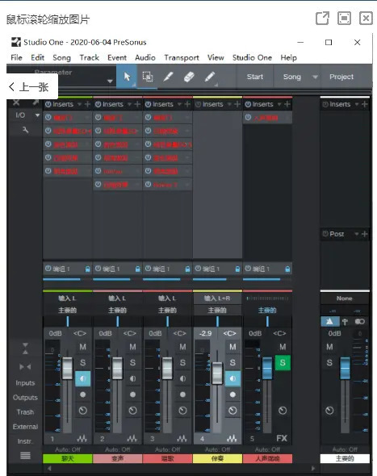Expand channel 1 Inserts dropdown arrow
Screen dimensions: 377x476
click(79, 104)
